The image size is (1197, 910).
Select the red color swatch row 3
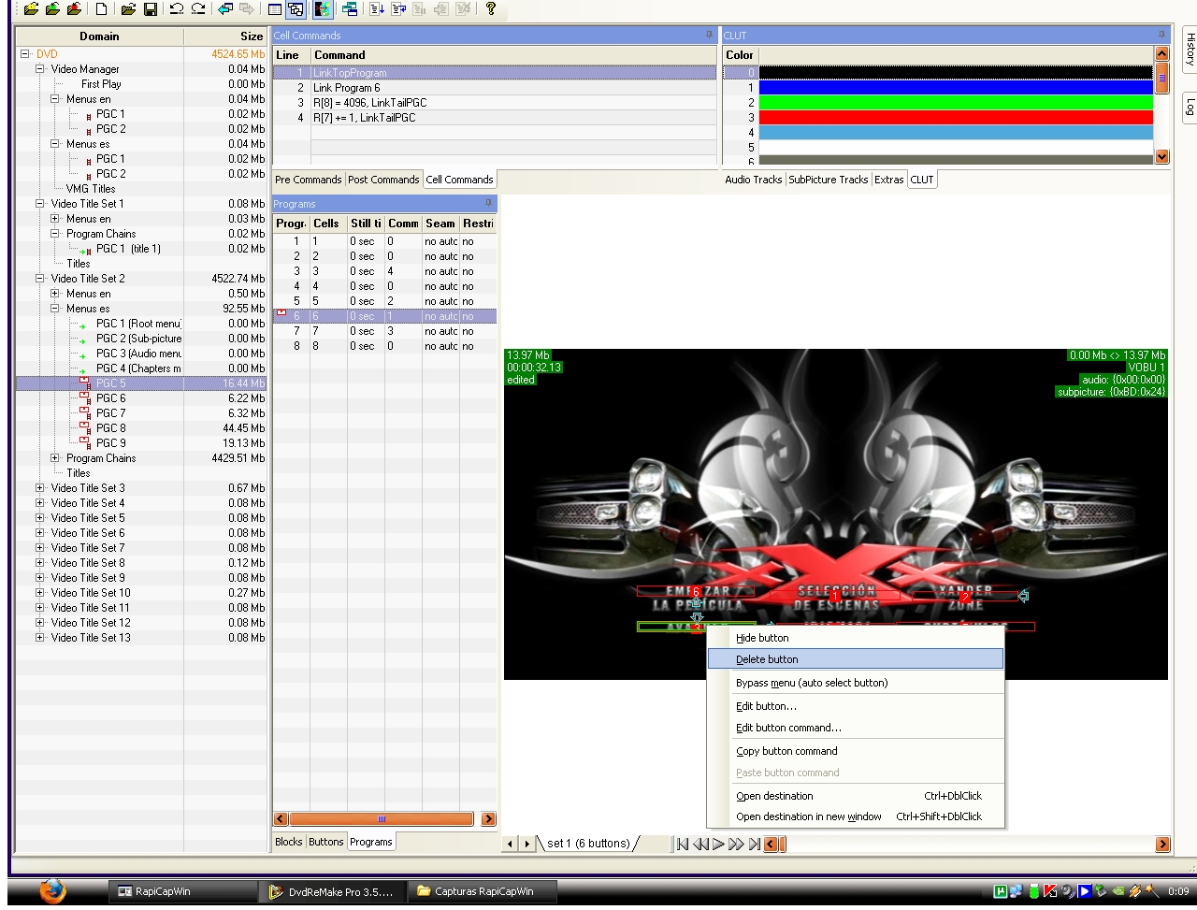956,118
